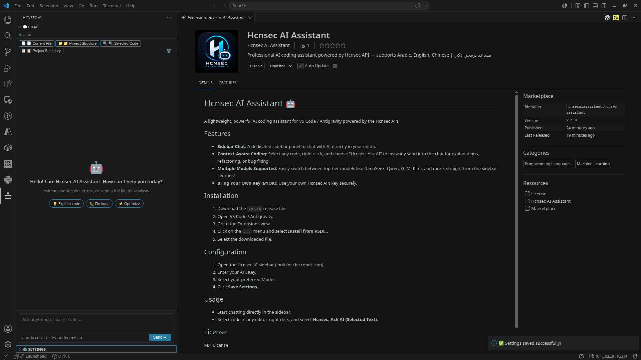Image resolution: width=641 pixels, height=360 pixels.
Task: Toggle bottom panel visibility
Action: tap(595, 6)
